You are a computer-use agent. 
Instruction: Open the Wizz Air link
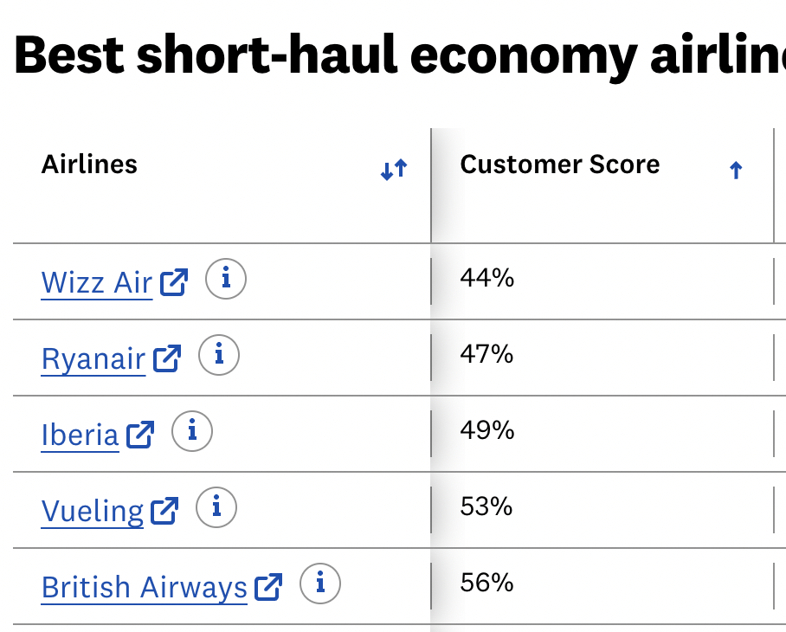tap(97, 282)
